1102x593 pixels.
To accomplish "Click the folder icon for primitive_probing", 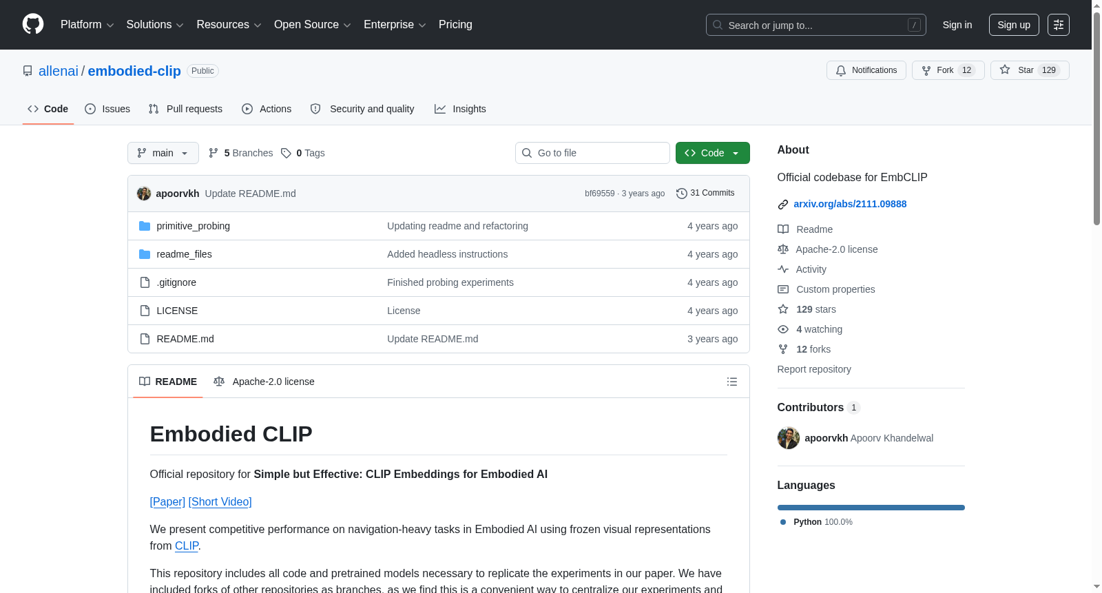I will 145,226.
